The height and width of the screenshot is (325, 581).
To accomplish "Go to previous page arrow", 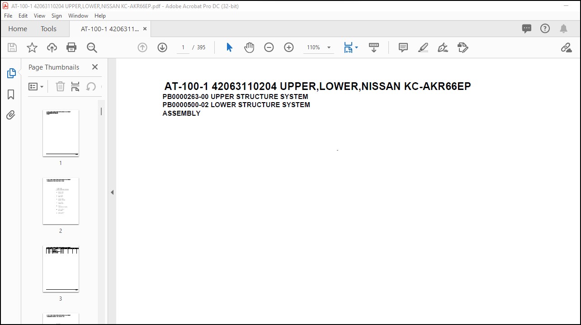I will pos(142,47).
